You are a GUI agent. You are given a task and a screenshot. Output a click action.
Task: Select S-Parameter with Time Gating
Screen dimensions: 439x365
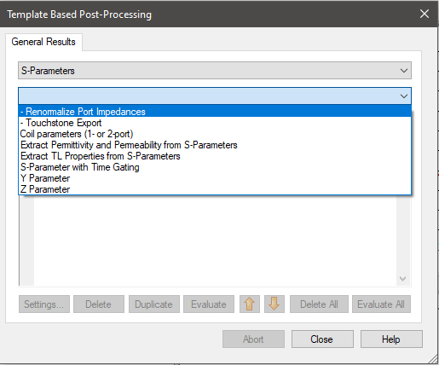[x=215, y=167]
